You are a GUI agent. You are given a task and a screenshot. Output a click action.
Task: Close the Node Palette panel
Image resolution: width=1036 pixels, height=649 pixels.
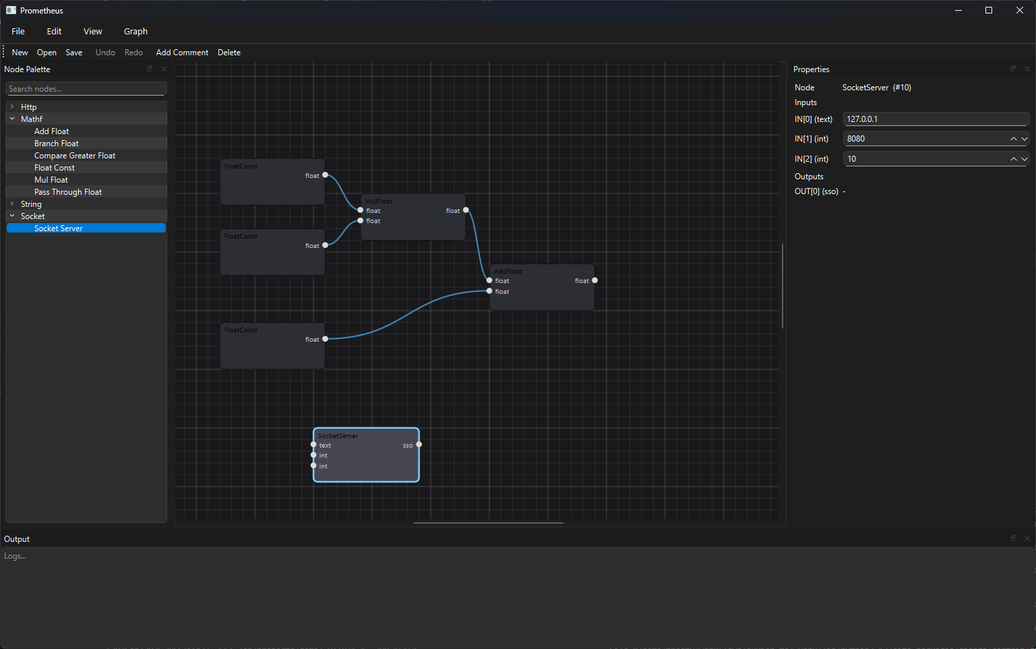tap(164, 69)
